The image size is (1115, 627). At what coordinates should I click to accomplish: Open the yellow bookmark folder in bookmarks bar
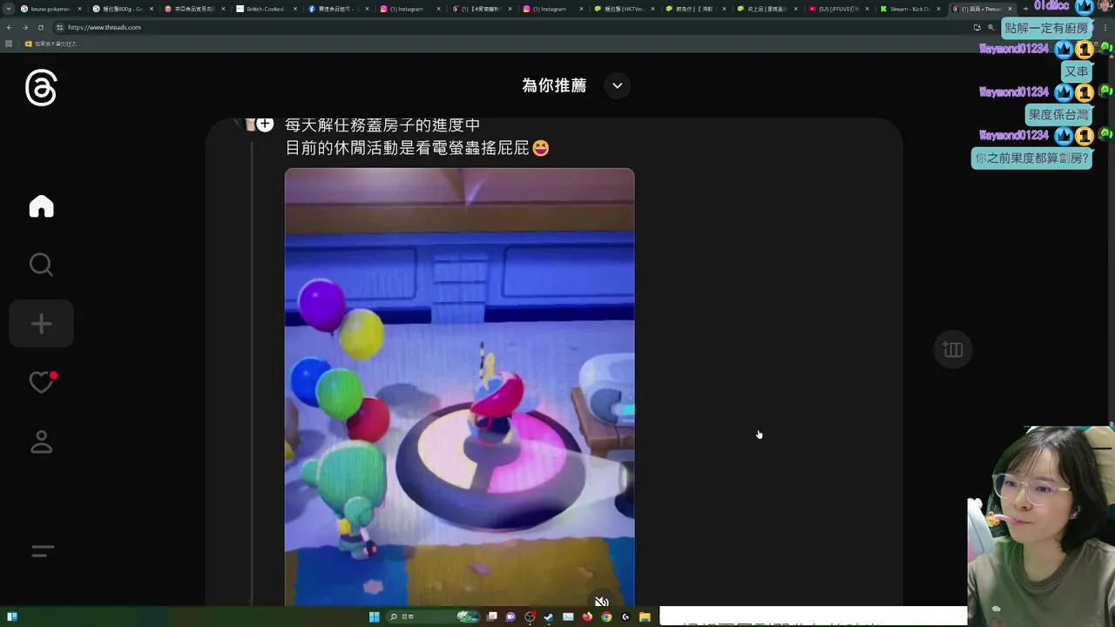[x=54, y=44]
